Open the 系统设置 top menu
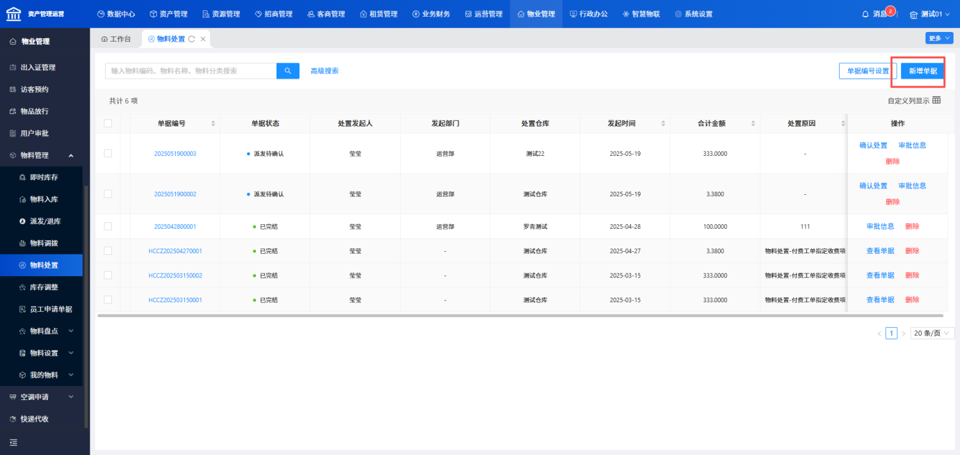This screenshot has width=960, height=455. click(x=694, y=14)
